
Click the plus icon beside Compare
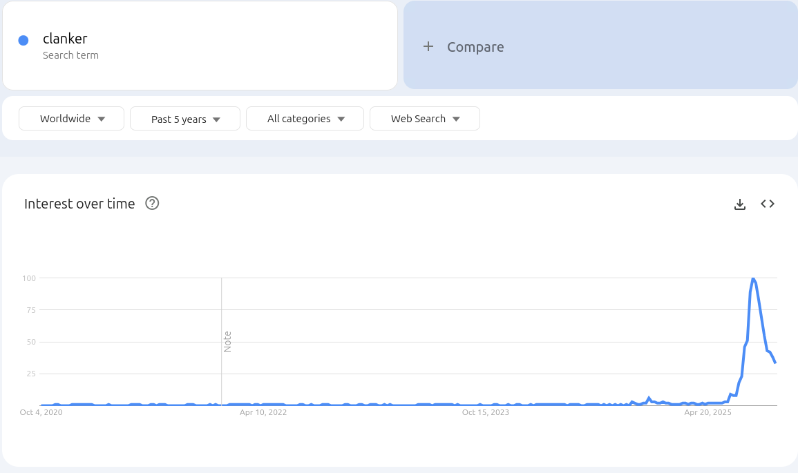[x=428, y=47]
